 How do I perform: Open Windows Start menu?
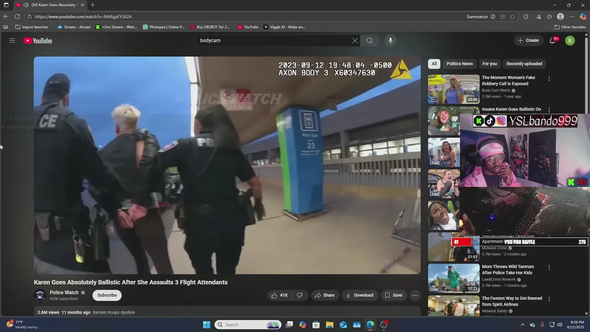(x=206, y=325)
